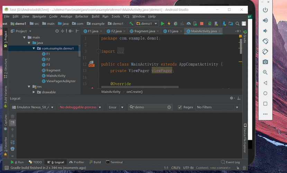Click the Search Everywhere magnifier icon
287x173 pixels.
pyautogui.click(x=237, y=24)
